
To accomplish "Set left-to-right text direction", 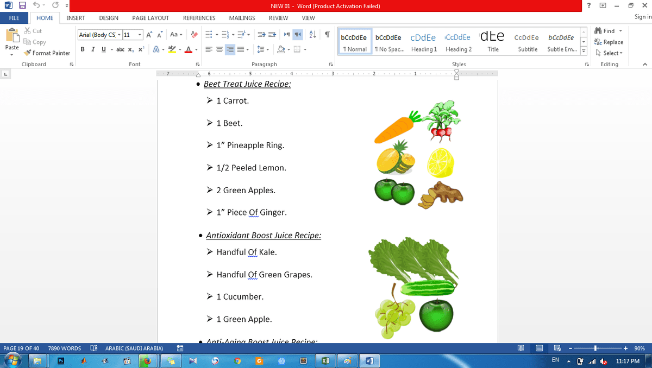I will click(287, 35).
